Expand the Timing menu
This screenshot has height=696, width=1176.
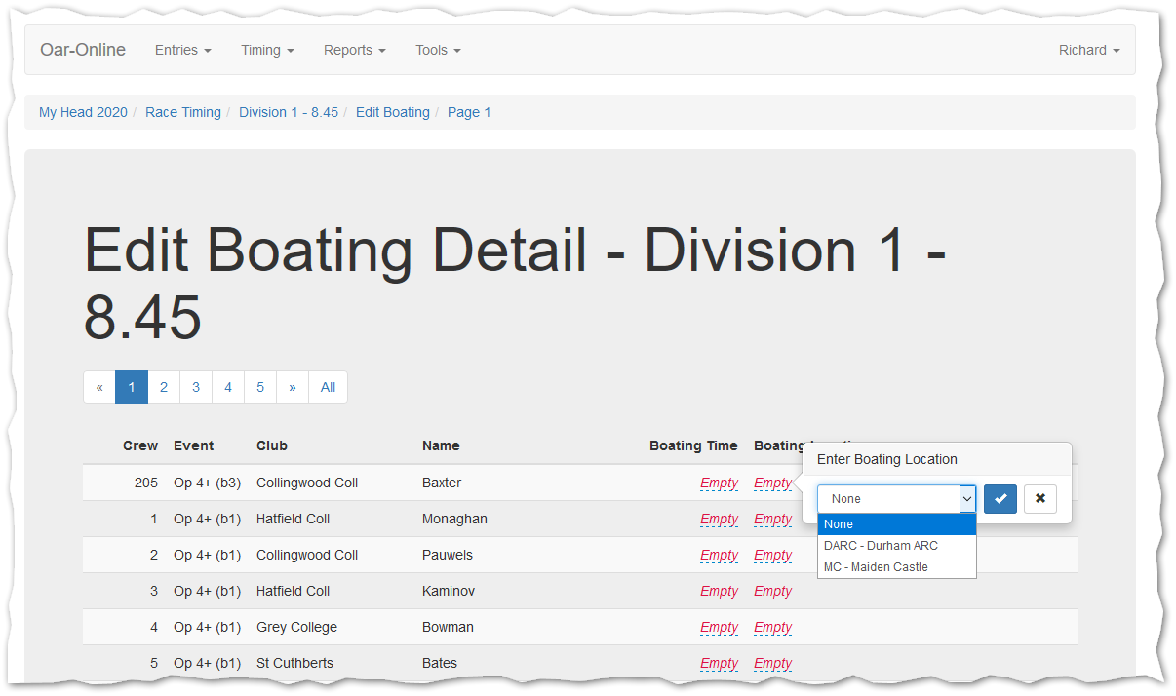click(267, 50)
